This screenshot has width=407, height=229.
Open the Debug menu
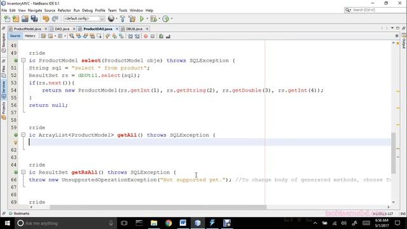tap(87, 10)
